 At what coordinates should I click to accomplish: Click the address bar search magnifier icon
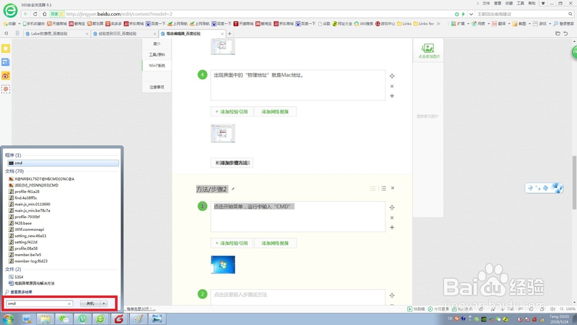[571, 14]
